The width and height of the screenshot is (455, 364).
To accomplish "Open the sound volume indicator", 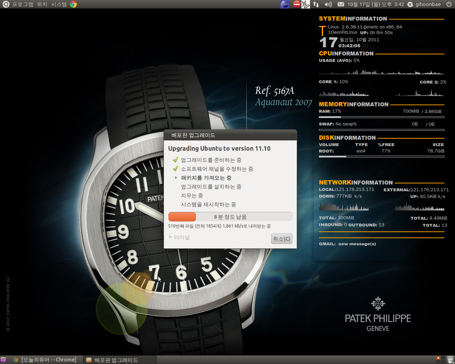I will 328,4.
